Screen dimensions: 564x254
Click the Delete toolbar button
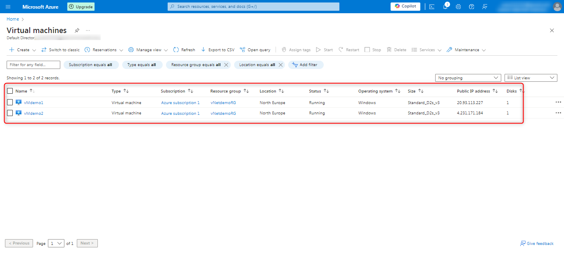tap(397, 50)
